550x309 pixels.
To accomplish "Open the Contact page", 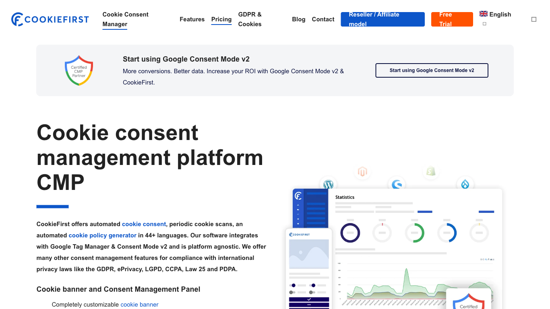I will point(323,19).
